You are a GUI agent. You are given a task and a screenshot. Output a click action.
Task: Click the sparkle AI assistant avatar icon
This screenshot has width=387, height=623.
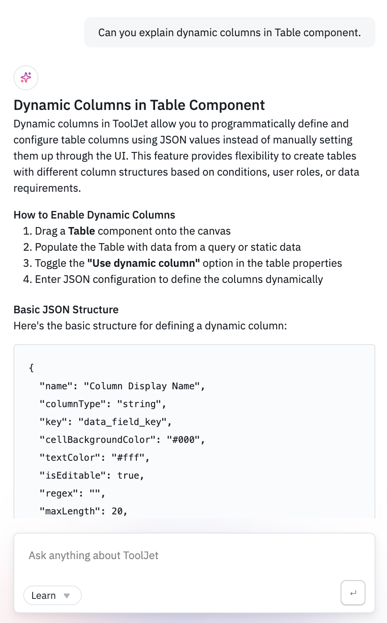(26, 78)
